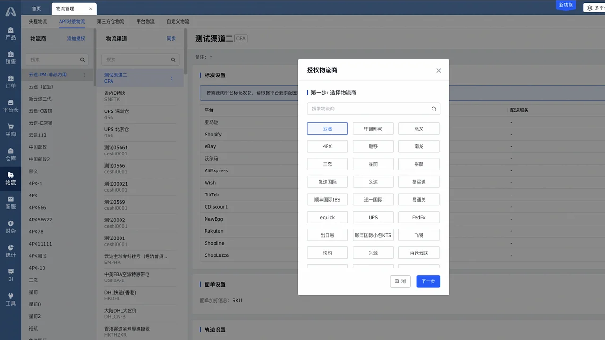The width and height of the screenshot is (605, 340).
Task: Open the 首页 tab
Action: coord(36,8)
